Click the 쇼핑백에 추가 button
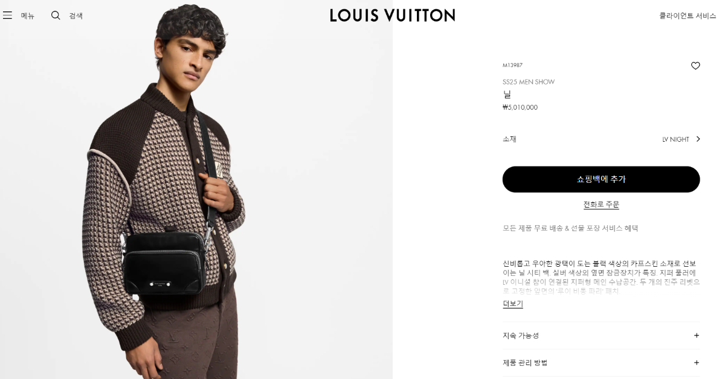 coord(601,179)
